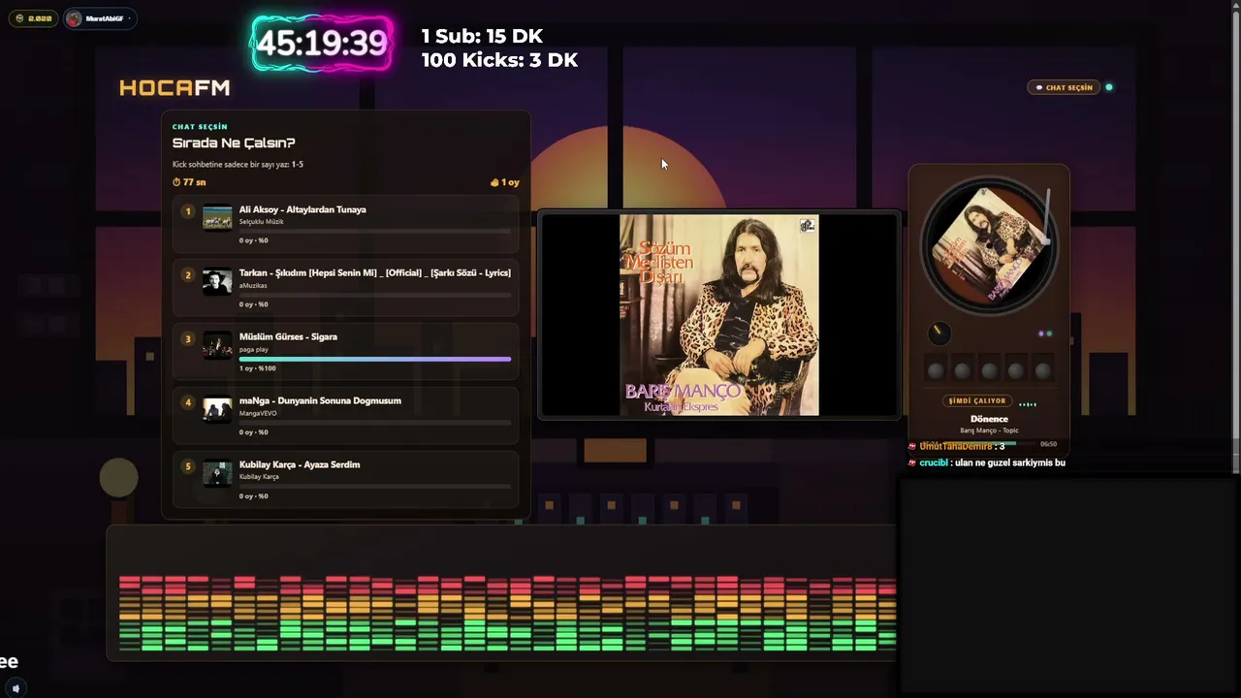Click the thumbs-up icon beside 1 oy
Image resolution: width=1241 pixels, height=698 pixels.
[494, 182]
